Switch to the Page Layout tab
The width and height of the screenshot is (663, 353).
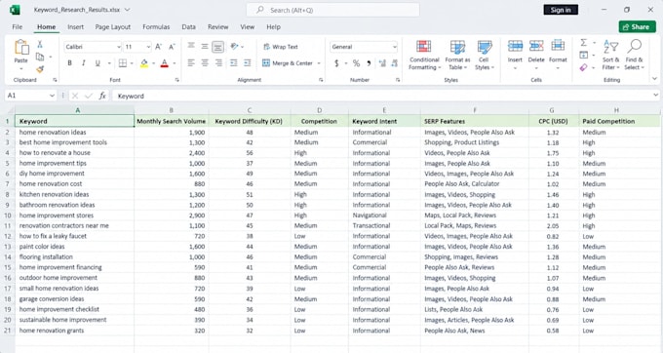coord(112,26)
